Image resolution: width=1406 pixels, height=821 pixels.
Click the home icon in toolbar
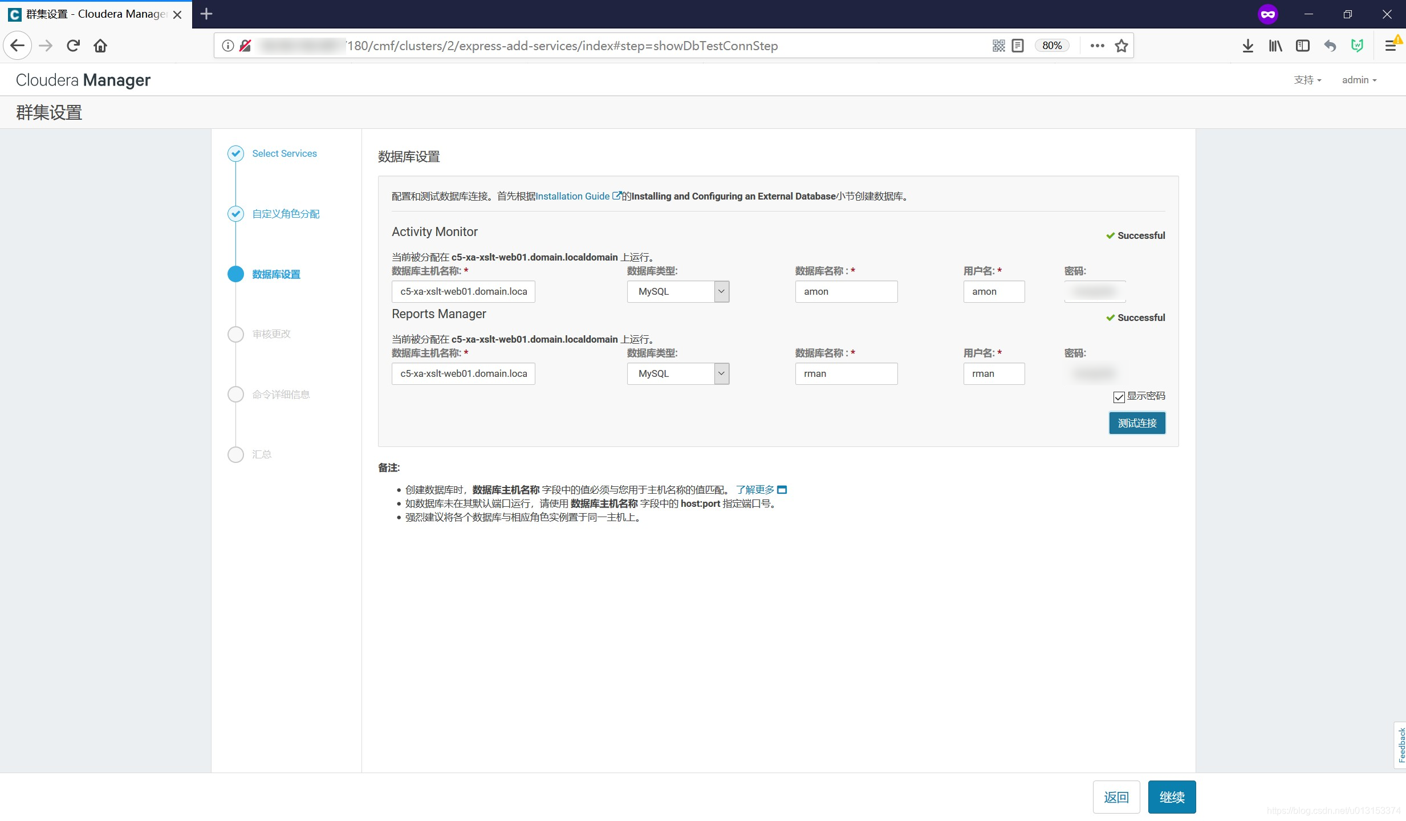tap(100, 46)
